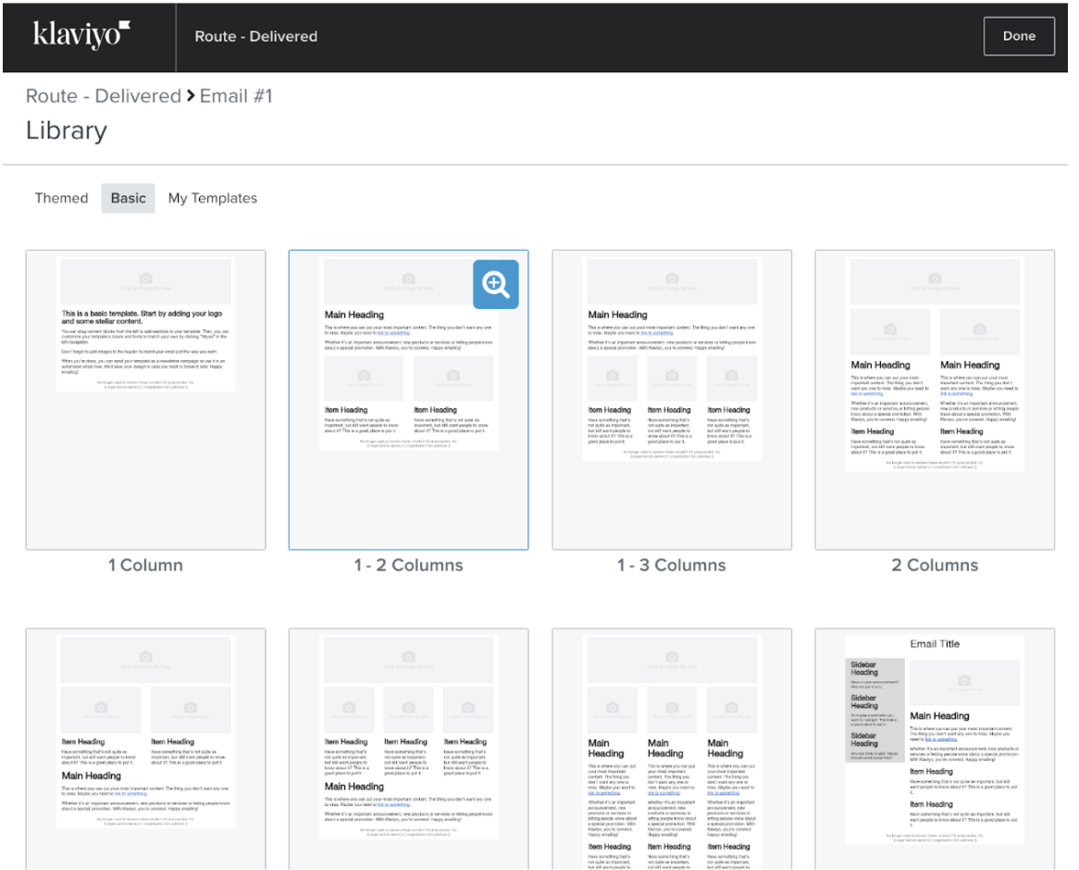The image size is (1079, 870).
Task: Click the 1 Column label
Action: point(145,565)
